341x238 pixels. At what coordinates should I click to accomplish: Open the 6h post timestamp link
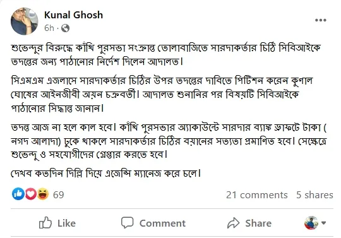tap(49, 28)
